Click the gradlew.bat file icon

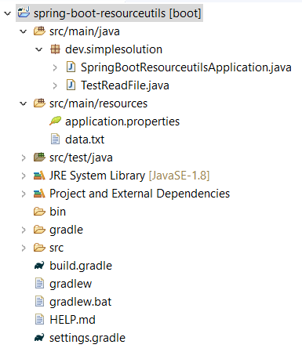[39, 302]
